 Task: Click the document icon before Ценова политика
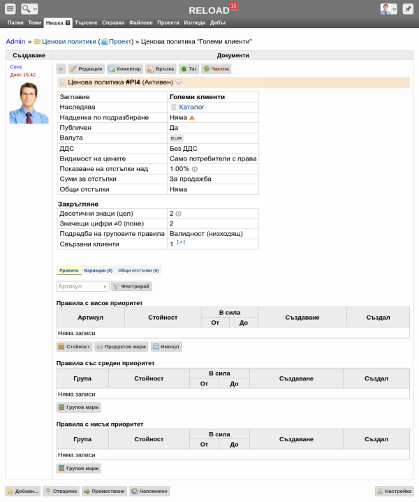63,82
